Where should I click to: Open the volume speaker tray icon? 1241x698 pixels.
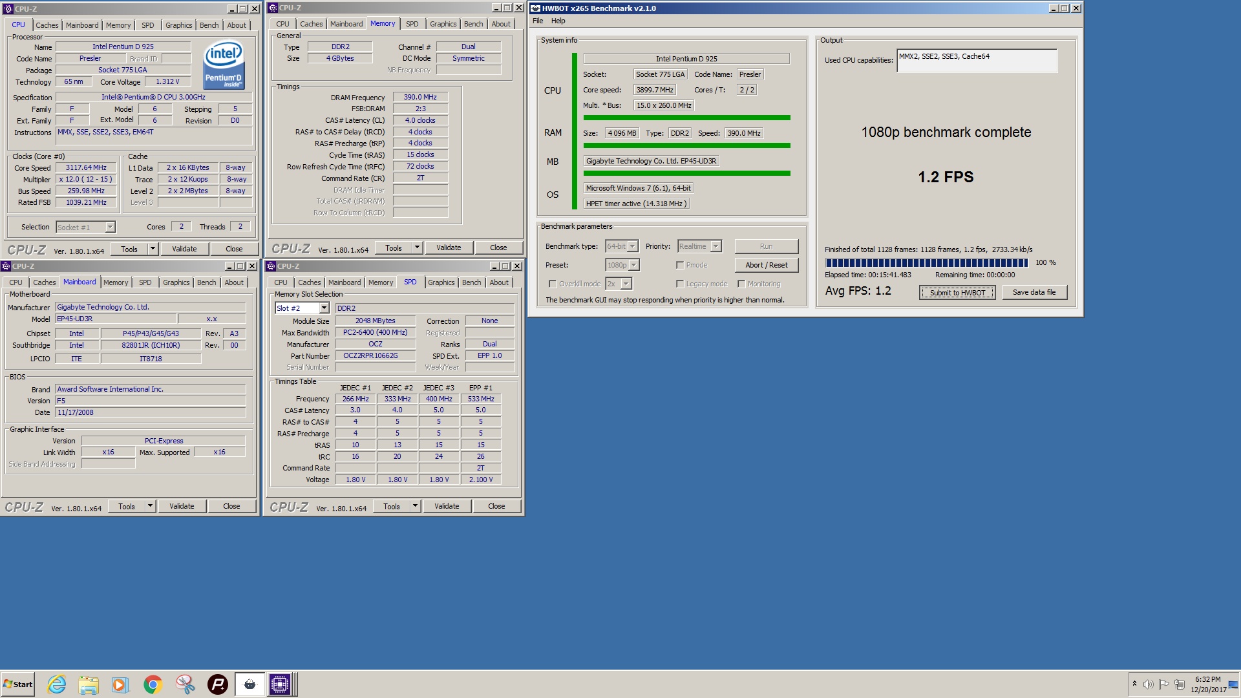click(1148, 684)
